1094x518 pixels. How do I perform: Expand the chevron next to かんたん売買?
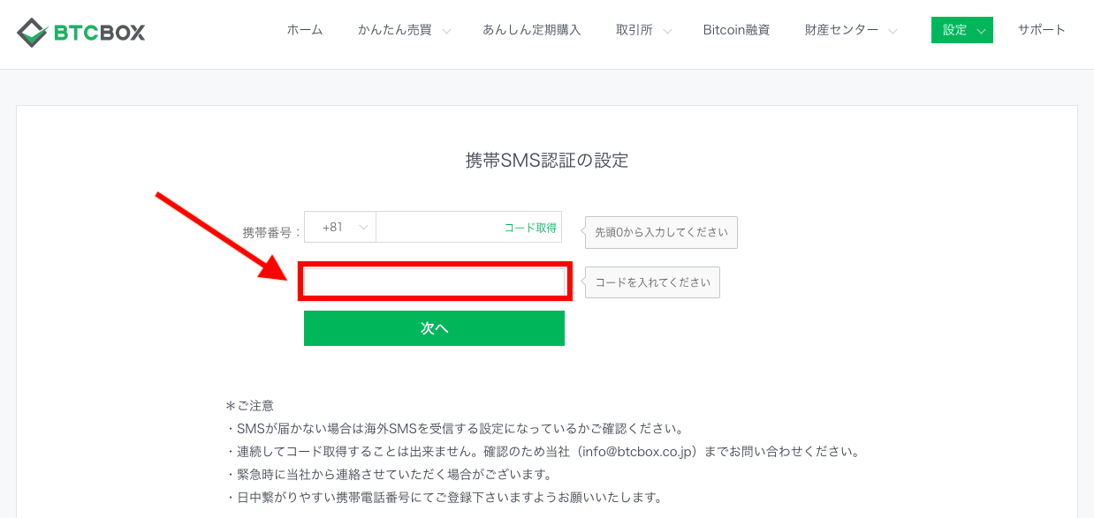click(446, 32)
